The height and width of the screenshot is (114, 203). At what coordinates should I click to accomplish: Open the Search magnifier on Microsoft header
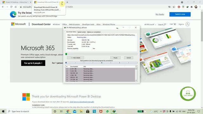(162, 24)
